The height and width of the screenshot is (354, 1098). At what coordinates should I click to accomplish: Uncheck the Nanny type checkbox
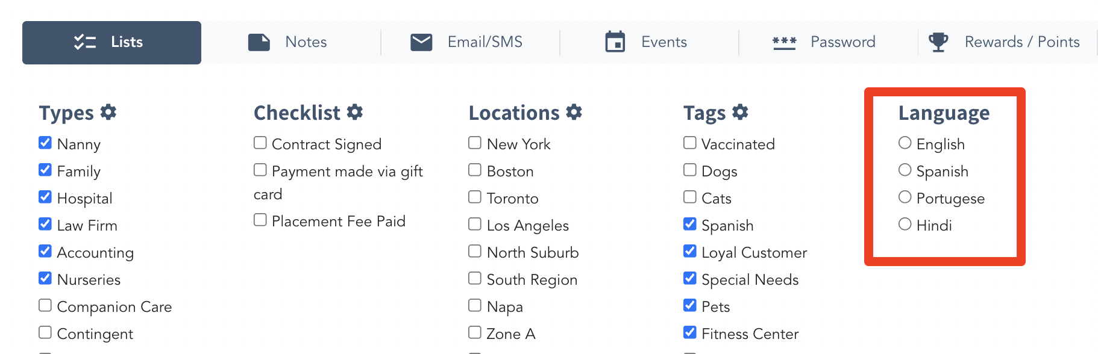point(45,143)
